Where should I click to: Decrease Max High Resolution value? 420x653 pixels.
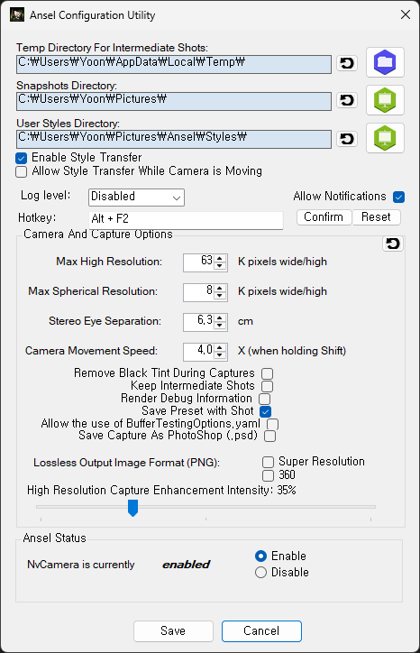(x=220, y=266)
